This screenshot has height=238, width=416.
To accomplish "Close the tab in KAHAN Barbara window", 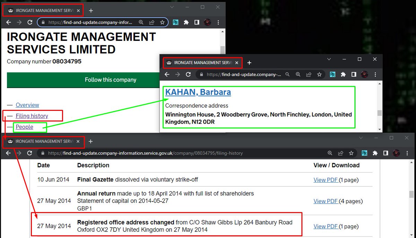I will pos(237,63).
